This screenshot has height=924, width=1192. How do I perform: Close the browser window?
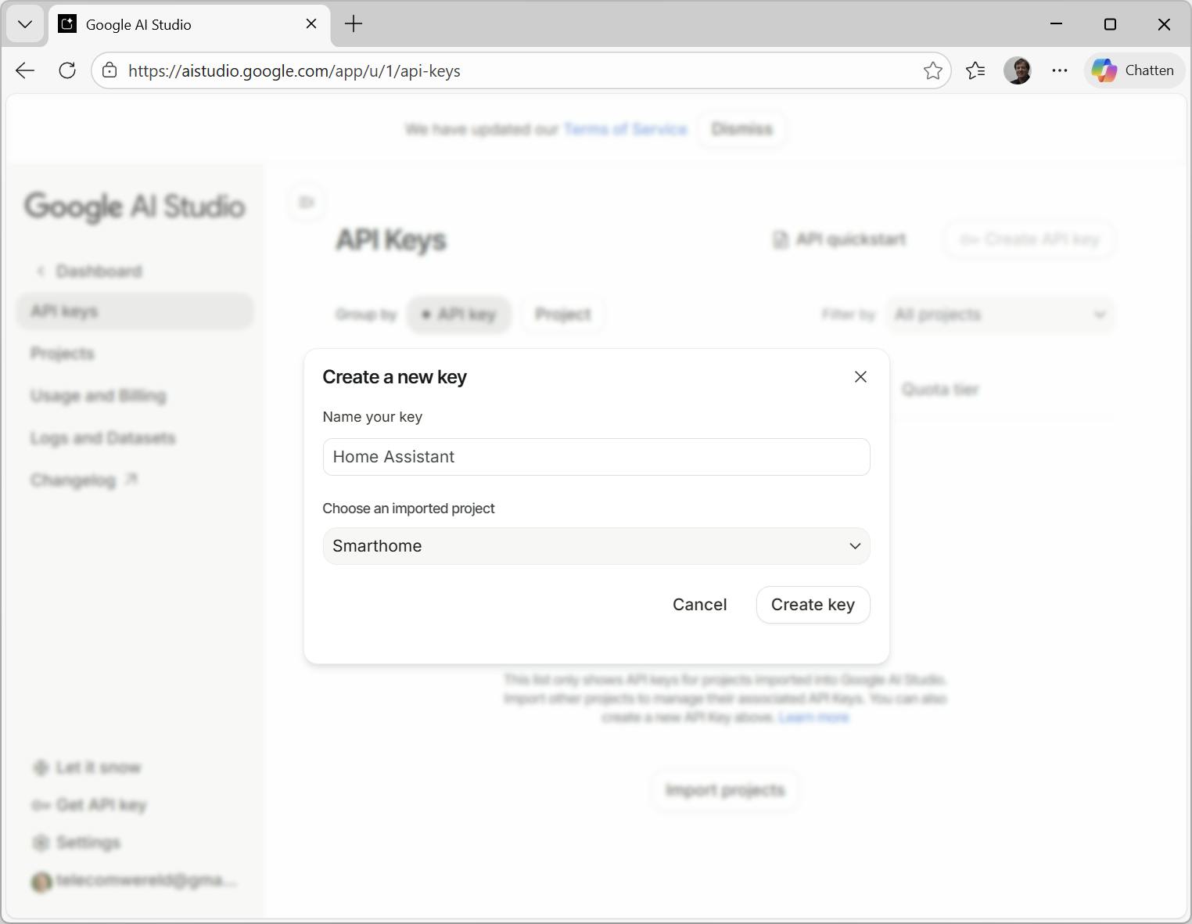click(x=1164, y=24)
